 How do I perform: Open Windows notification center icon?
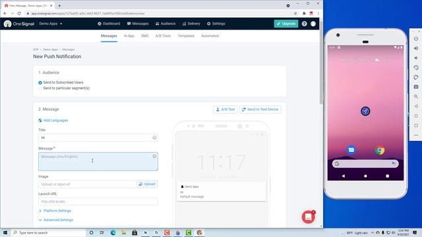point(415,232)
